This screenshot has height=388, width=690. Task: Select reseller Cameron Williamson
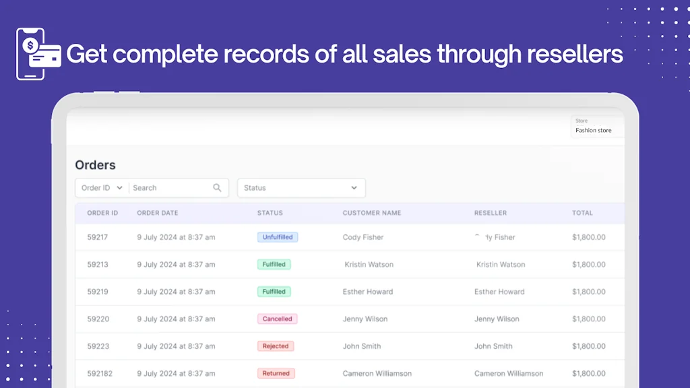pyautogui.click(x=508, y=373)
